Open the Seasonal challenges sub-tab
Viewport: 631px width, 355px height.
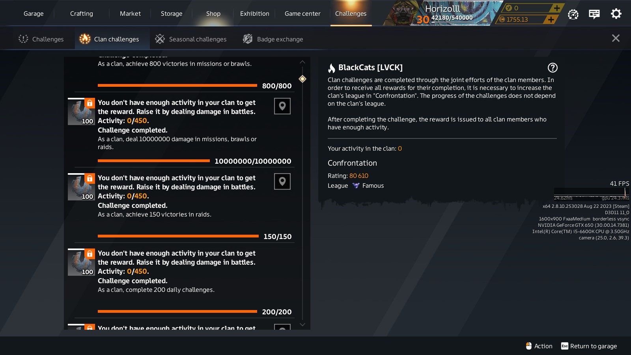tap(191, 39)
